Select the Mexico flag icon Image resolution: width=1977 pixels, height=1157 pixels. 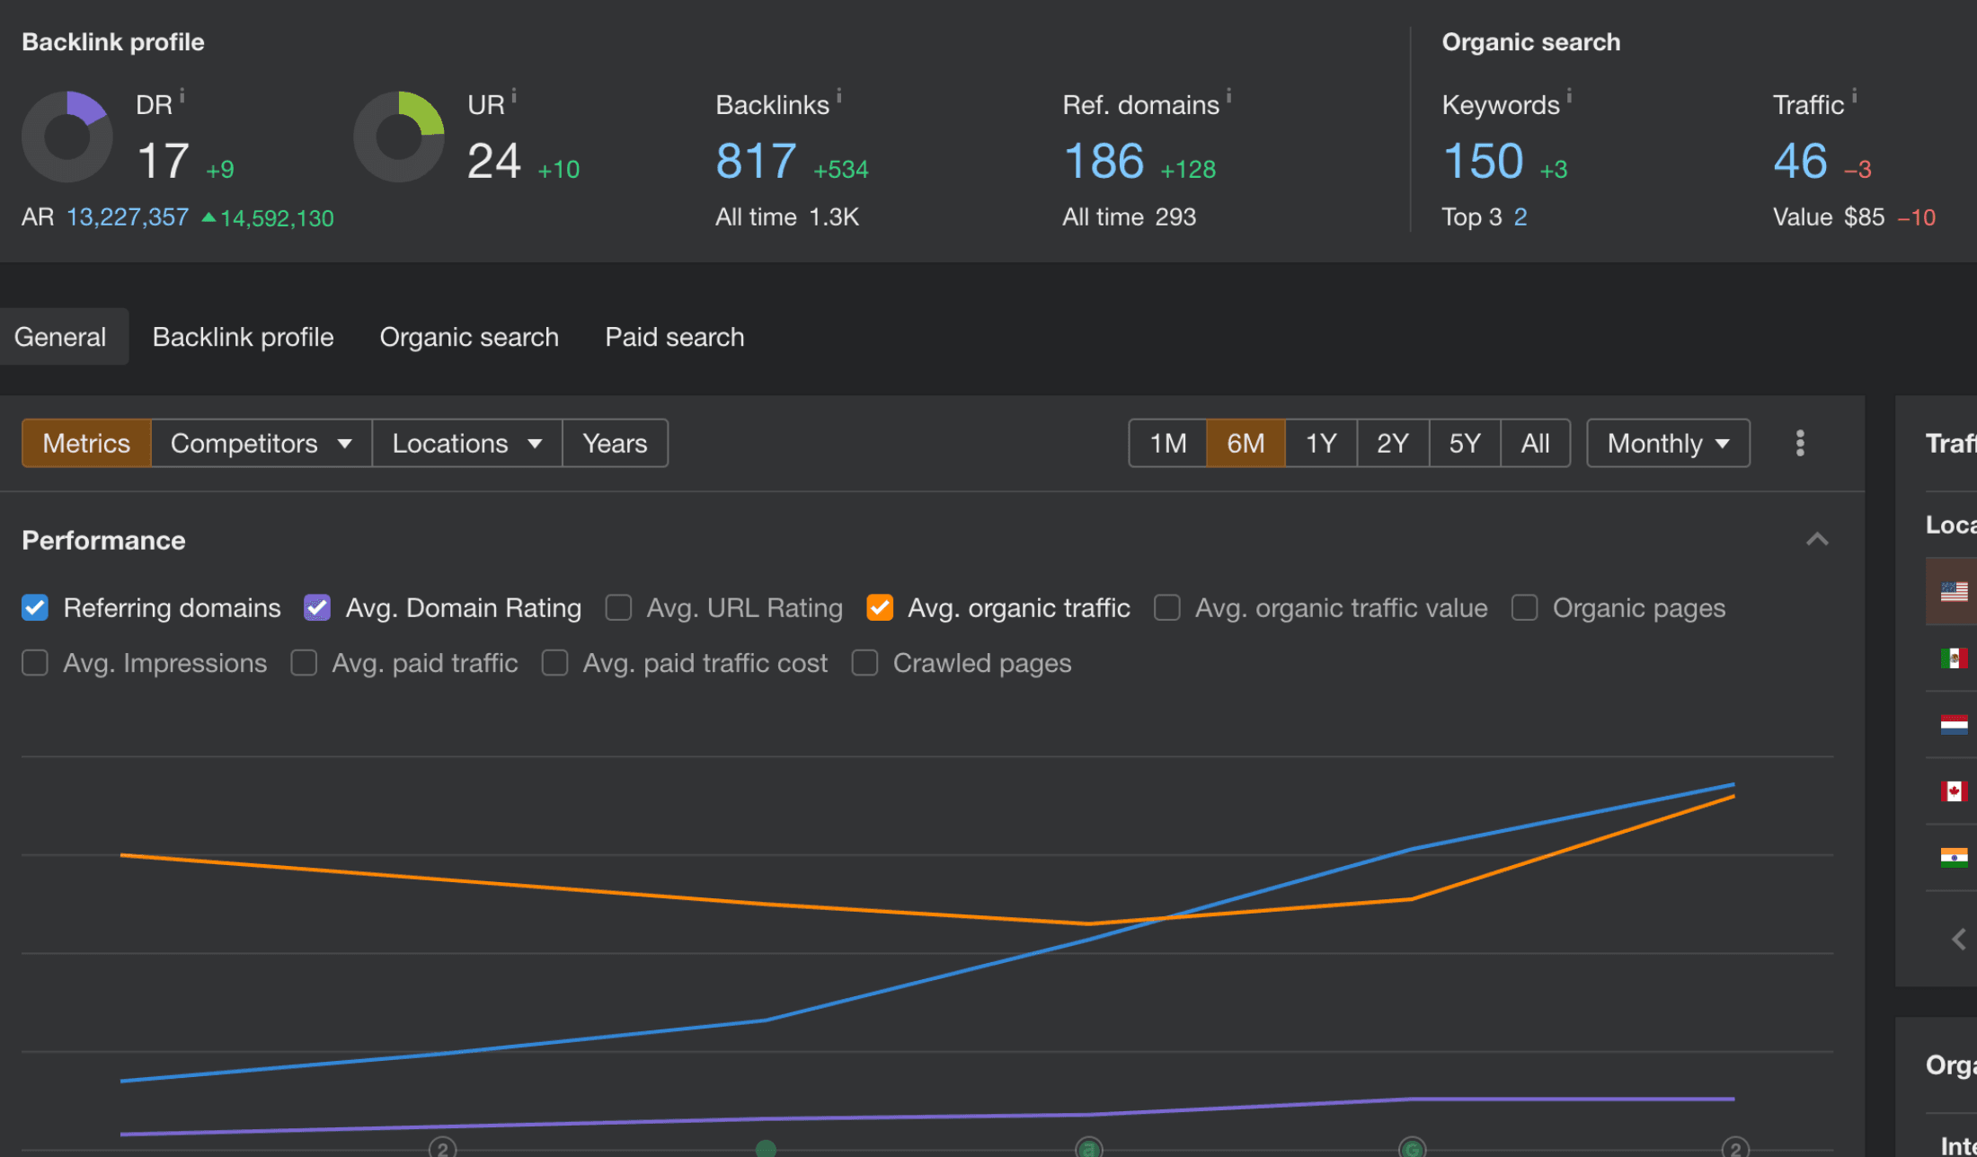[x=1954, y=658]
